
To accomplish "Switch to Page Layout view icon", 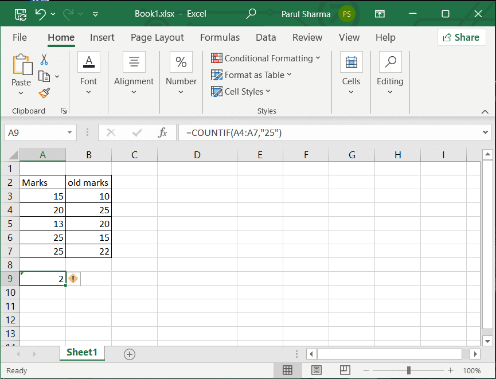I will point(317,370).
